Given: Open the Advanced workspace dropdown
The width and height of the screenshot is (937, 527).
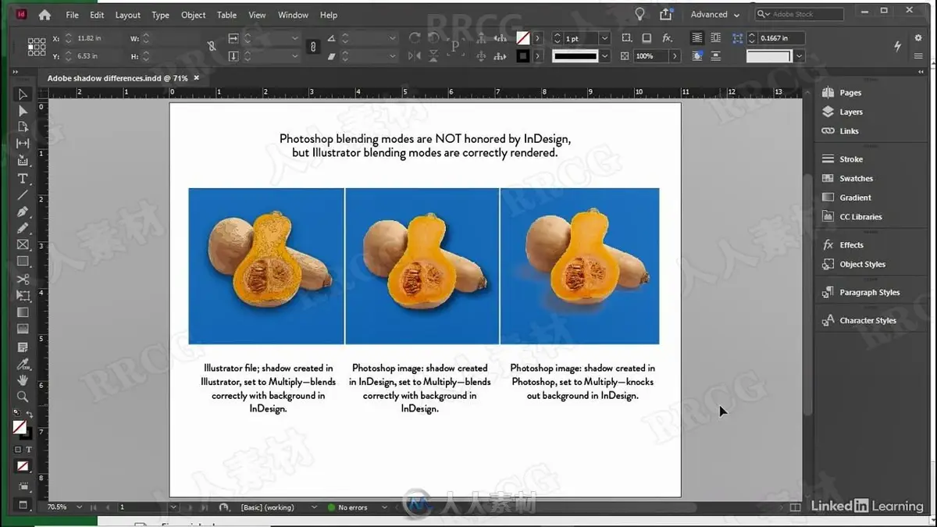Looking at the screenshot, I should point(715,14).
